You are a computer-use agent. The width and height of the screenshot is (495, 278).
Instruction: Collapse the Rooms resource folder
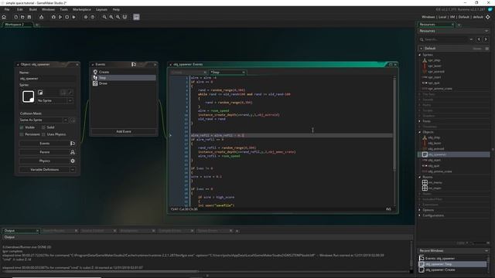coord(420,177)
